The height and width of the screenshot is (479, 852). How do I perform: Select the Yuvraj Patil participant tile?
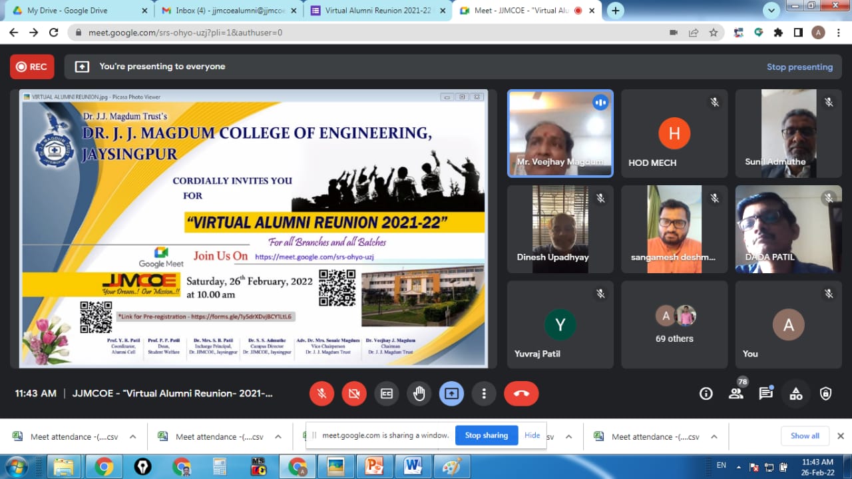point(560,324)
